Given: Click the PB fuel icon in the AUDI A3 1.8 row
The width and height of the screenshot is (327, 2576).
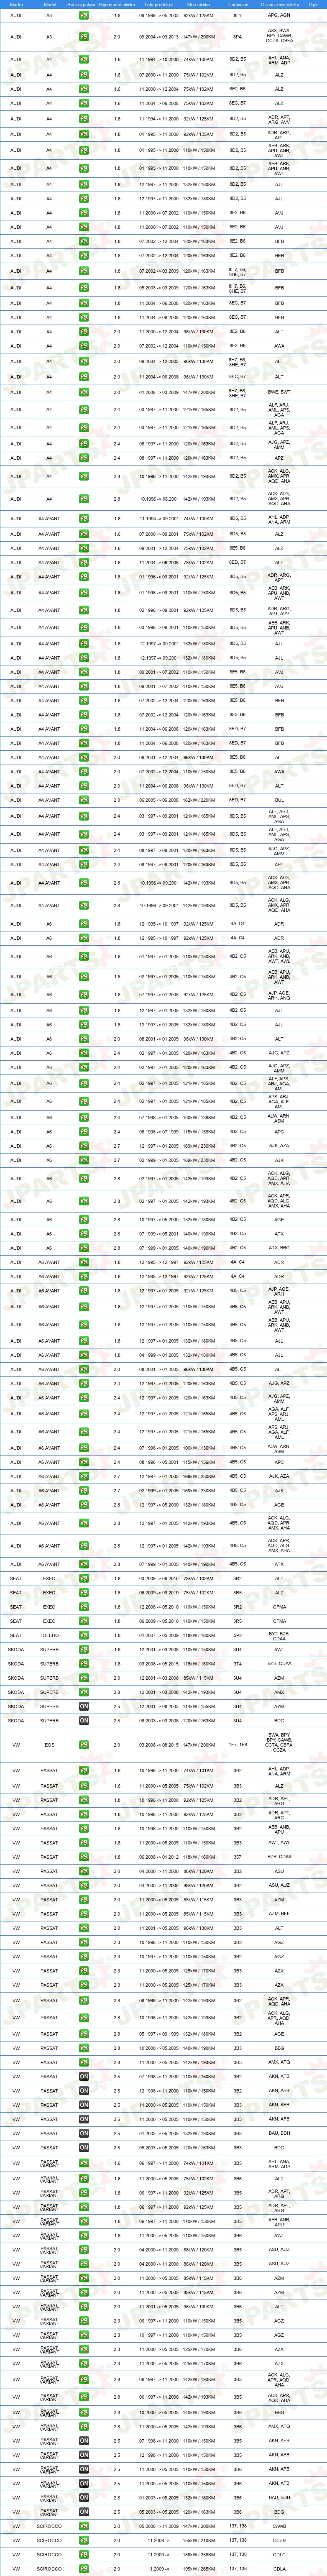Looking at the screenshot, I should pyautogui.click(x=84, y=16).
